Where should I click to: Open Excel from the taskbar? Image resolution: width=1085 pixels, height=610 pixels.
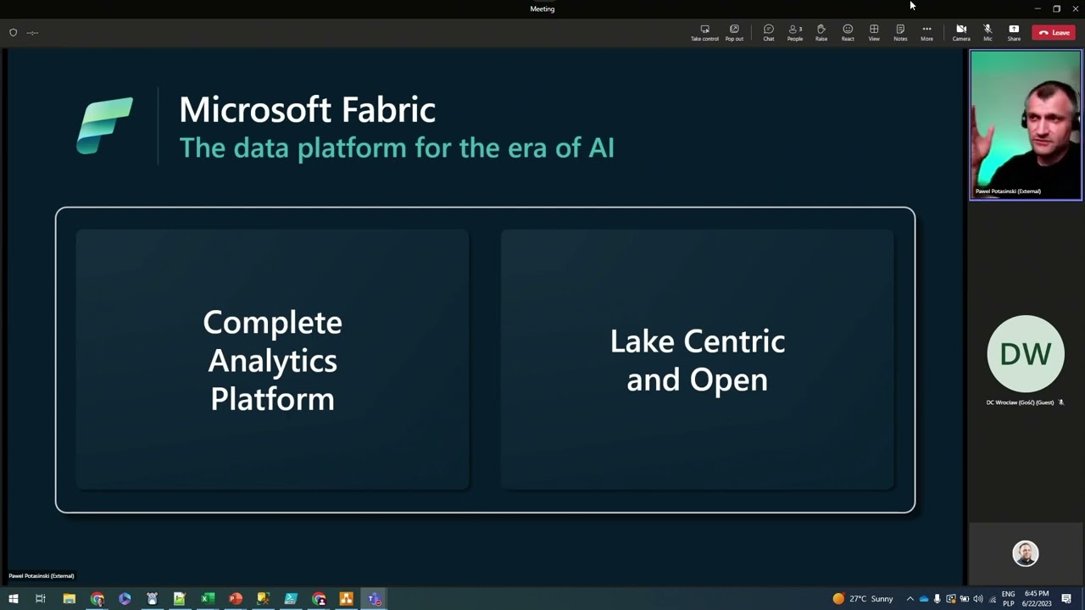(208, 599)
